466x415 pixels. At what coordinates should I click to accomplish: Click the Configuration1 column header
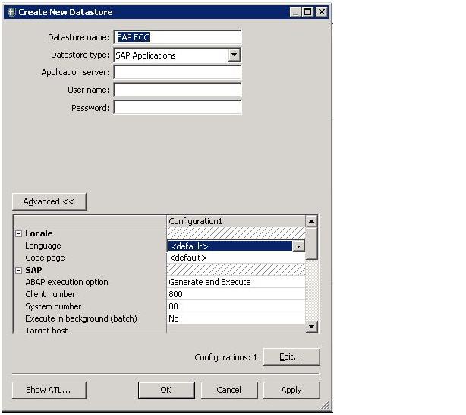pos(236,221)
